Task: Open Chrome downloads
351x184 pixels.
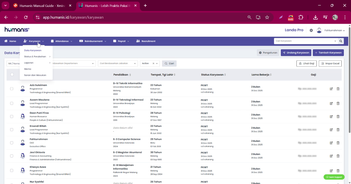Action: (x=315, y=17)
